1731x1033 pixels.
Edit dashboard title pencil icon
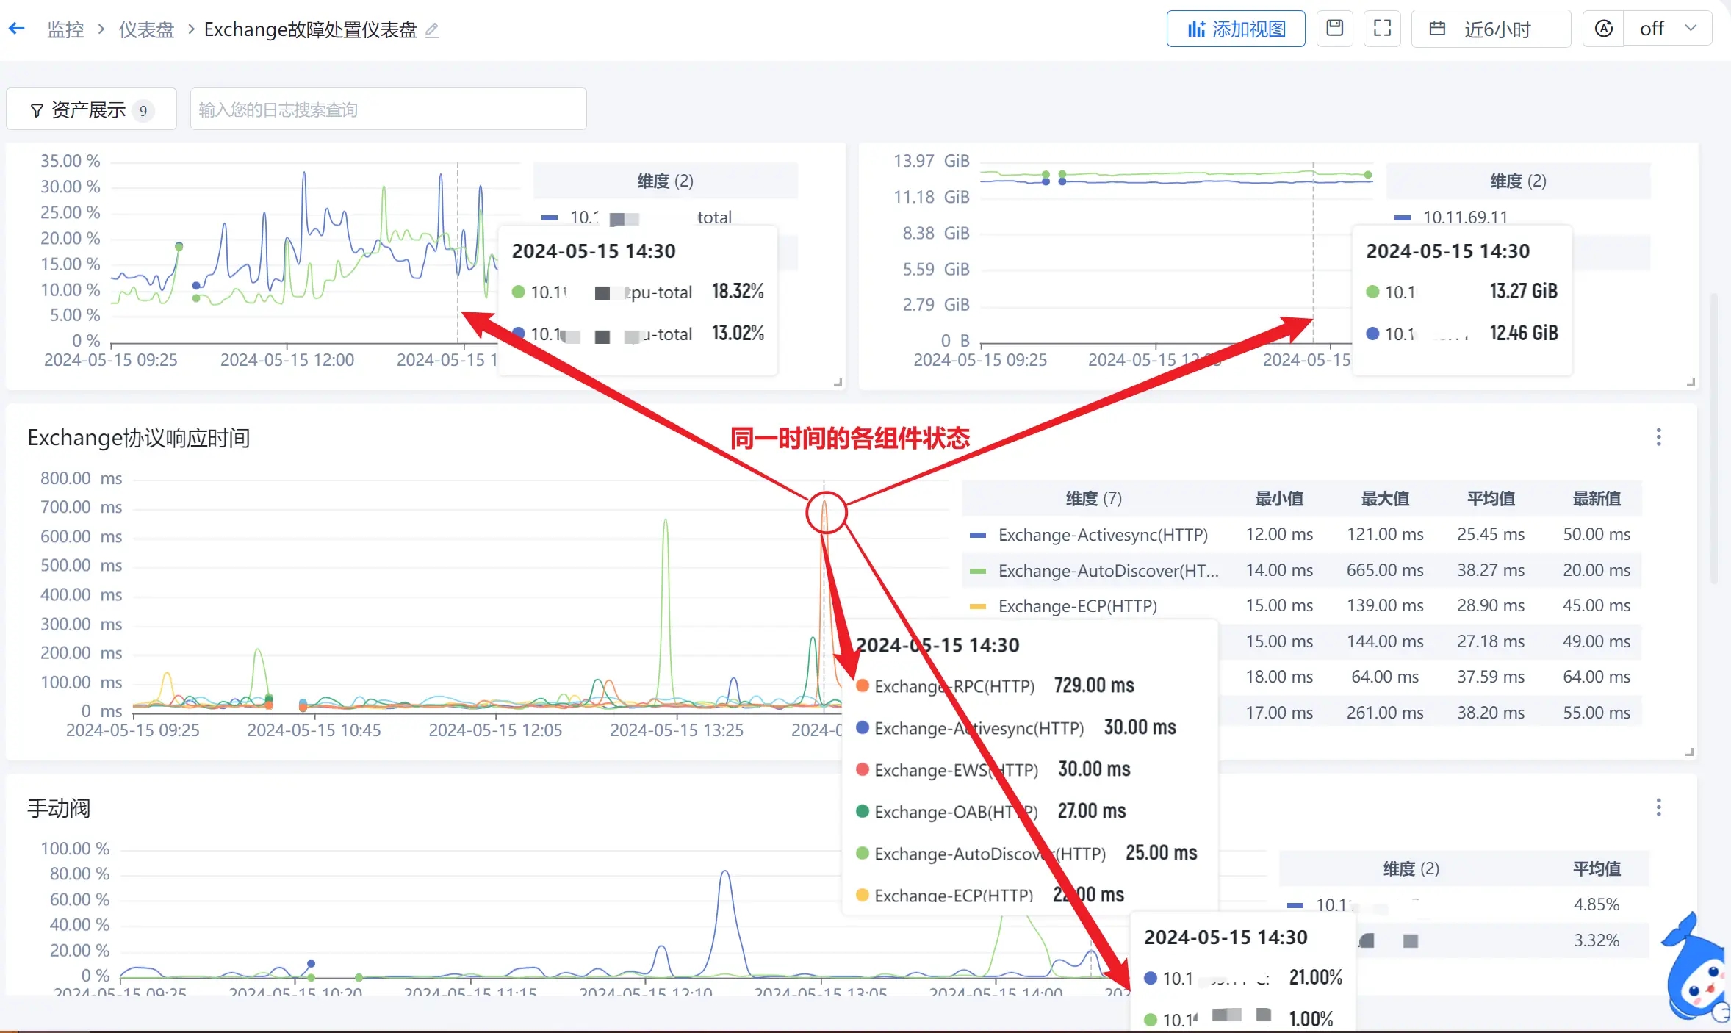pyautogui.click(x=432, y=30)
